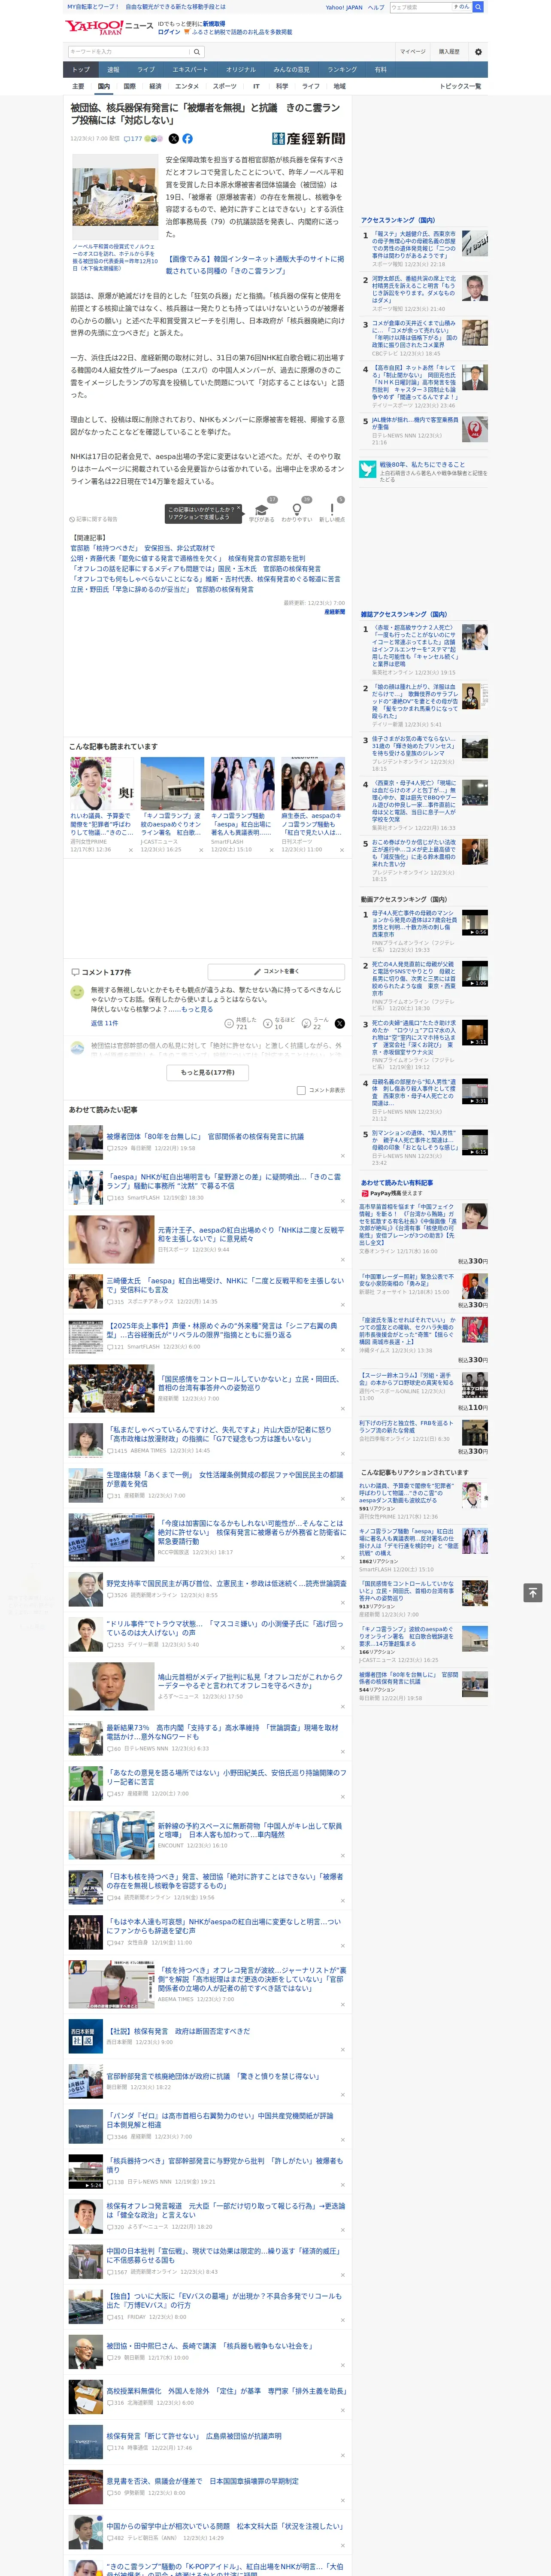
Task: Open the スポーツ category tab
Action: tap(225, 86)
